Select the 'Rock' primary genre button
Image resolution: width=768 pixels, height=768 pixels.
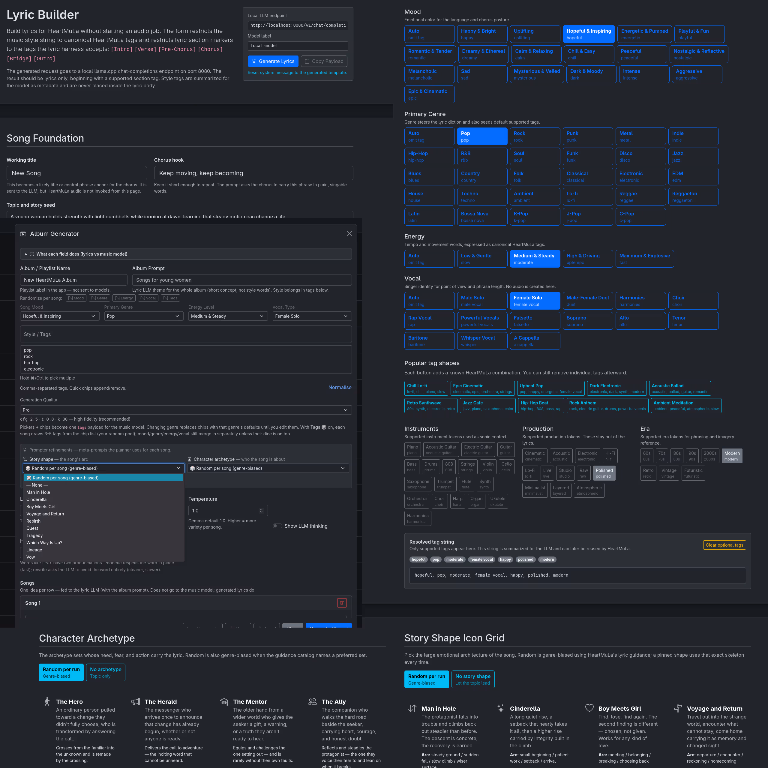coord(535,136)
